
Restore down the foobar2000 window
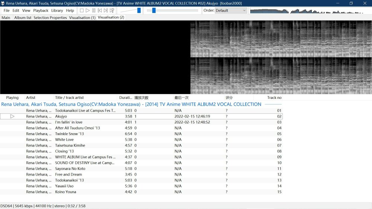[x=351, y=3]
